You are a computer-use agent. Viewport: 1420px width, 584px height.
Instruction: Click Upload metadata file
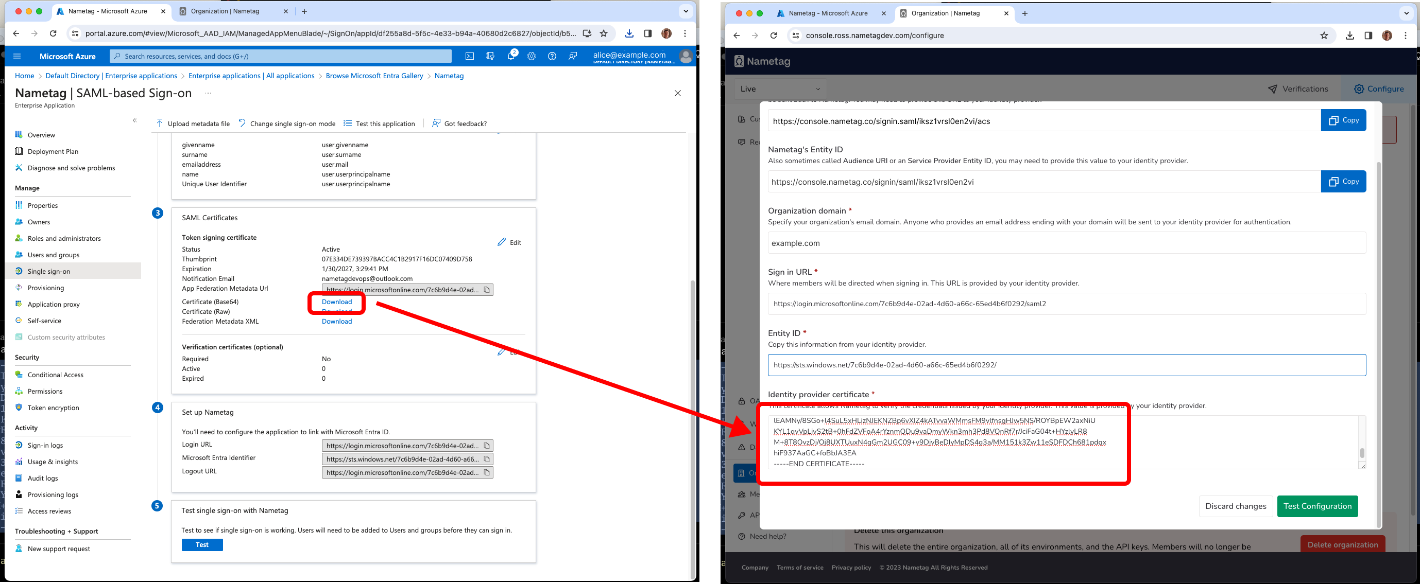193,123
